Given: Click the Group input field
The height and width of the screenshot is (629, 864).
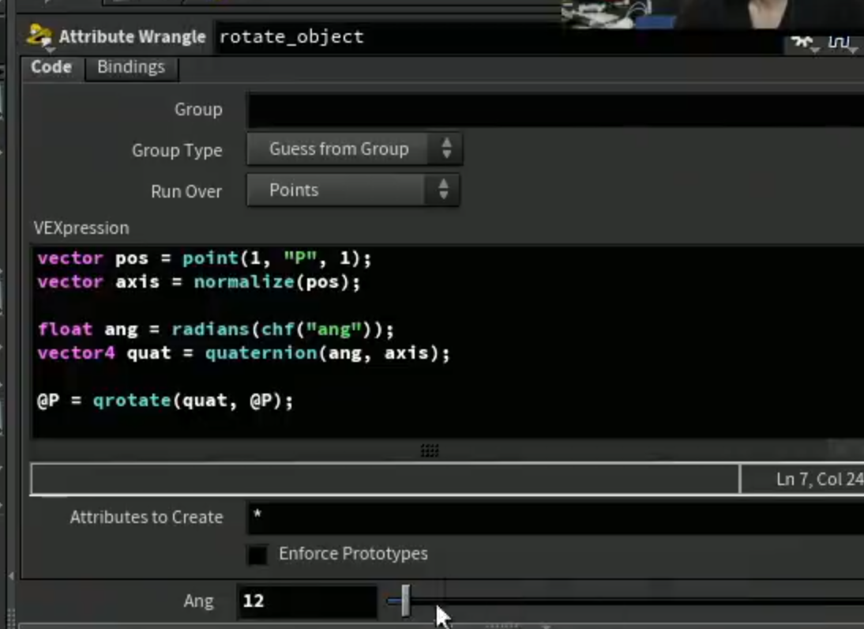Looking at the screenshot, I should [x=555, y=111].
